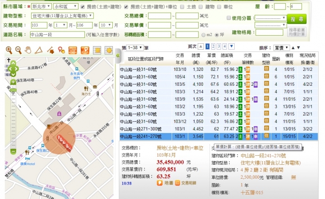This screenshot has height=199, width=325.
Task: Click previous page up arrow
Action: point(200,46)
